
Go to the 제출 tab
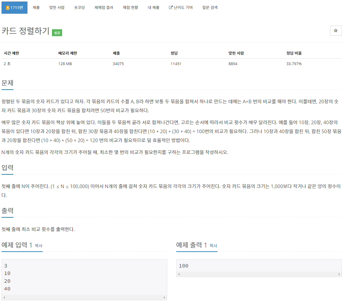point(36,8)
